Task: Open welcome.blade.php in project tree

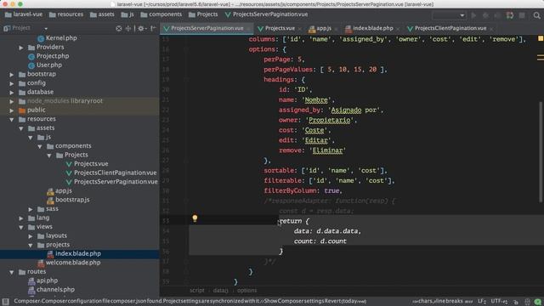Action: coord(73,263)
